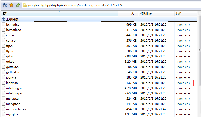Select the bcmath.a file icon
This screenshot has width=201, height=117.
coord(4,25)
